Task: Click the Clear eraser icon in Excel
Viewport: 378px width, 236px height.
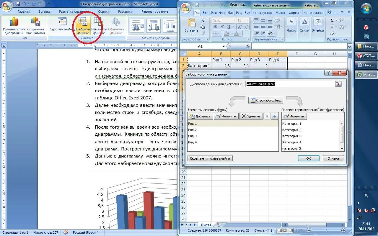Action: coord(333,33)
